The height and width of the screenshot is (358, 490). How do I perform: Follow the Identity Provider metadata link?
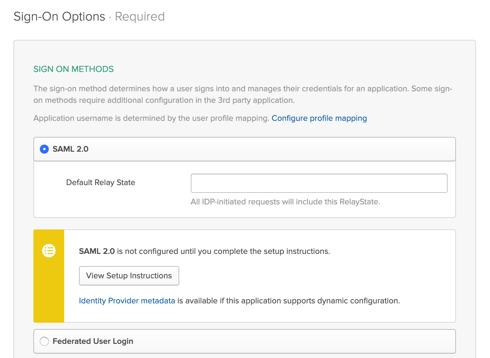[x=127, y=301]
